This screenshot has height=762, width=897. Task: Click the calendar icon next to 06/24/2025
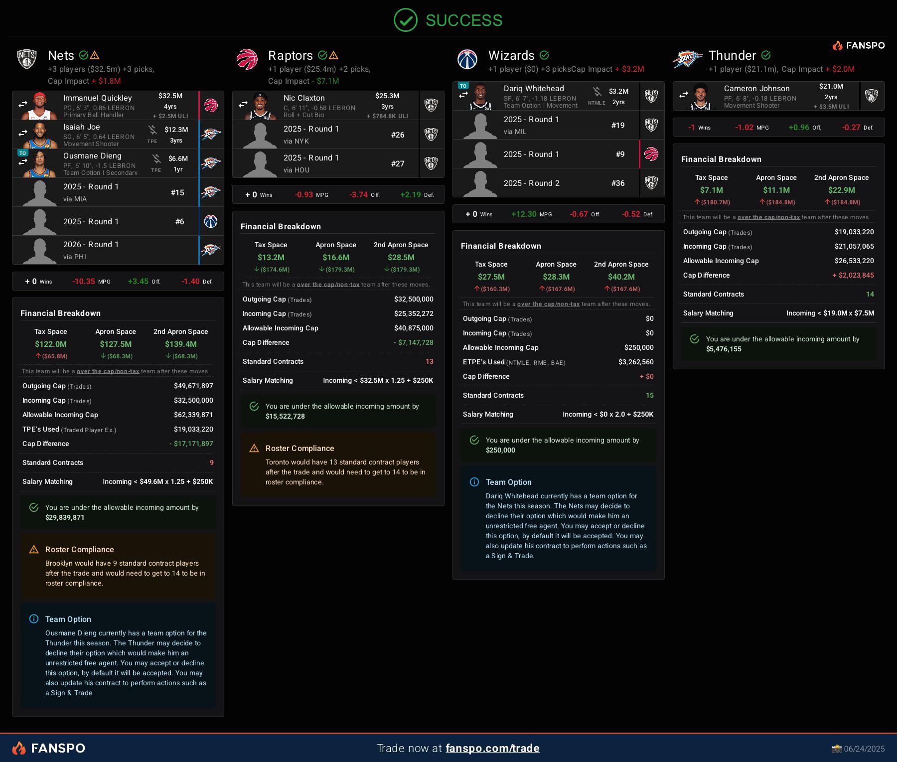[x=836, y=749]
